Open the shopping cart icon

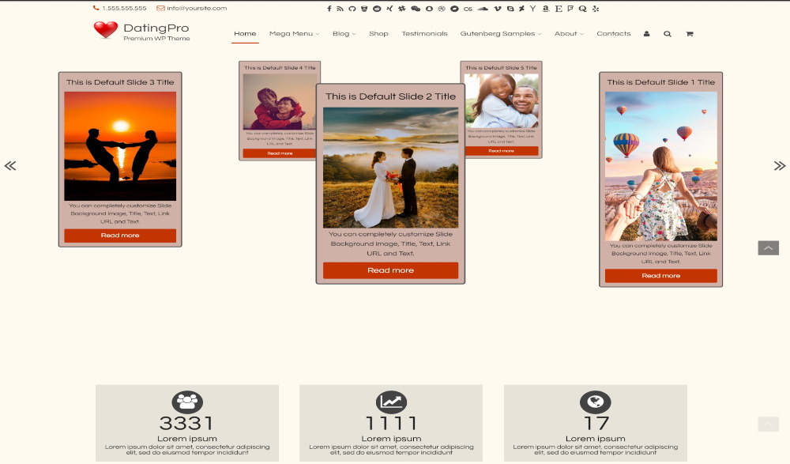pyautogui.click(x=689, y=34)
